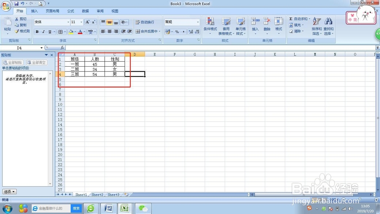
Task: Toggle align text right
Action: 116,31
